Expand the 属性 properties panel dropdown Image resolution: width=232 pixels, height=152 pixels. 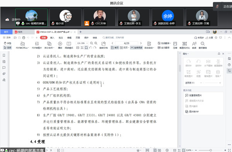tap(186, 54)
